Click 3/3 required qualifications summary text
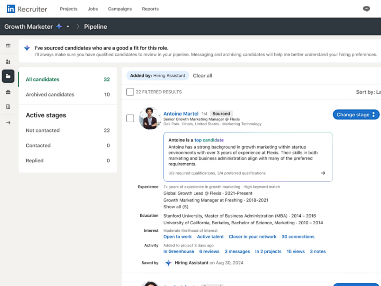Viewport: 381px width, 286px height. pos(217,173)
